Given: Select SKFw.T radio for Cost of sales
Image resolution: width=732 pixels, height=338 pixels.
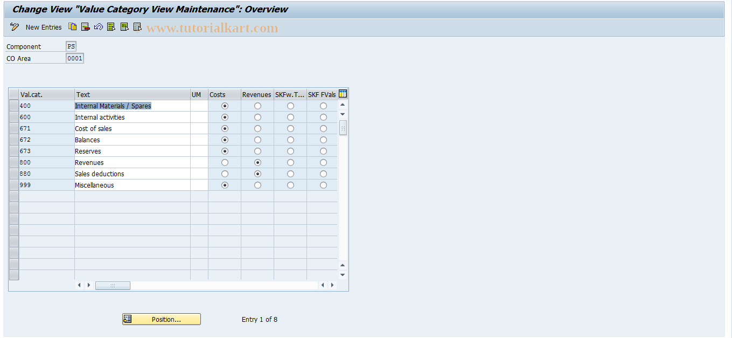Looking at the screenshot, I should 290,128.
